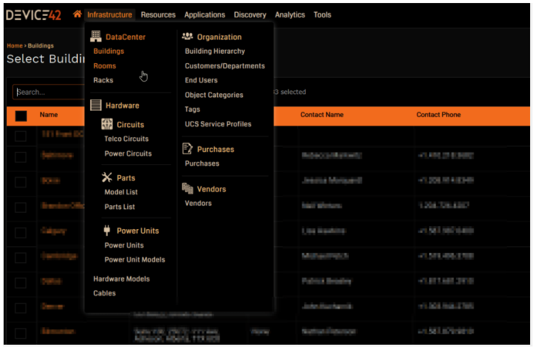This screenshot has width=538, height=352.
Task: Click the Device42 logo
Action: pyautogui.click(x=33, y=15)
